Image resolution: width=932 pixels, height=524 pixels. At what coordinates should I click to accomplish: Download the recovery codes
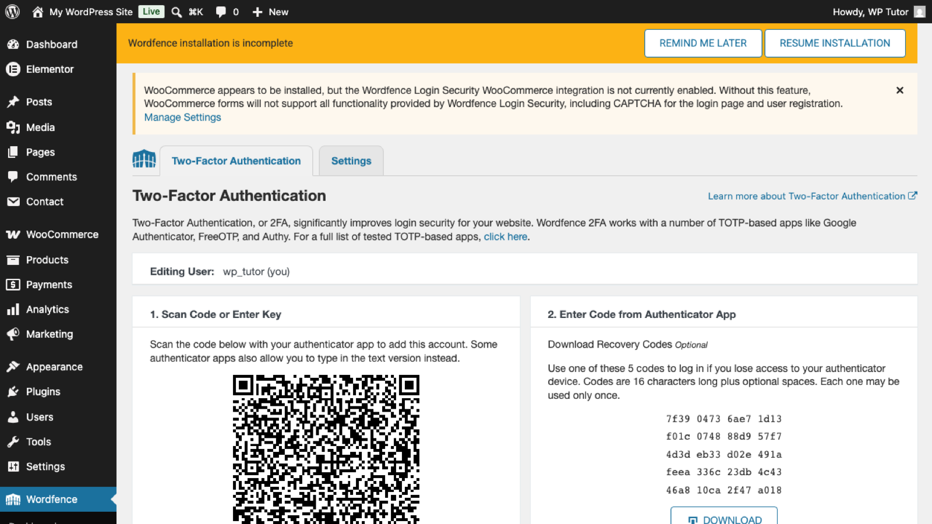coord(724,516)
